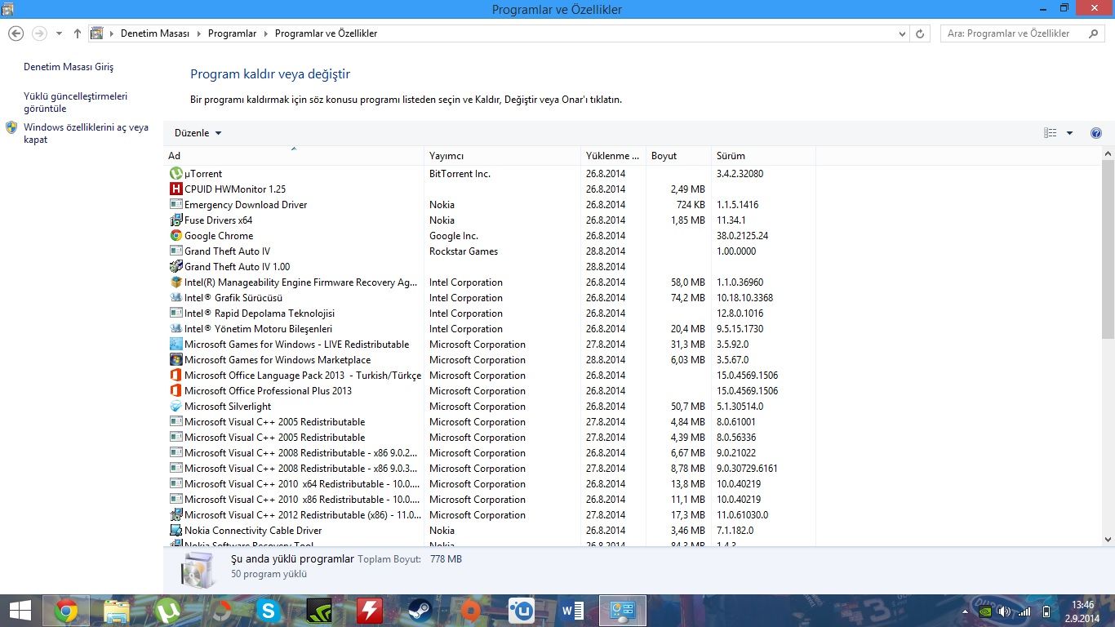Open Yüklü güncelleştirmeleri görüntüle link

[x=75, y=102]
